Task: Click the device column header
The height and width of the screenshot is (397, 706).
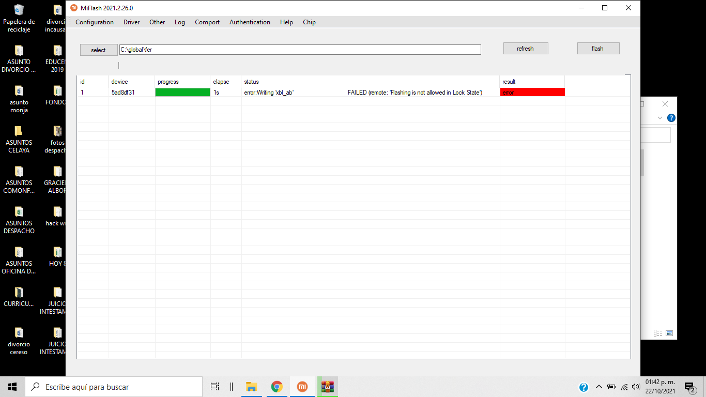Action: 132,82
